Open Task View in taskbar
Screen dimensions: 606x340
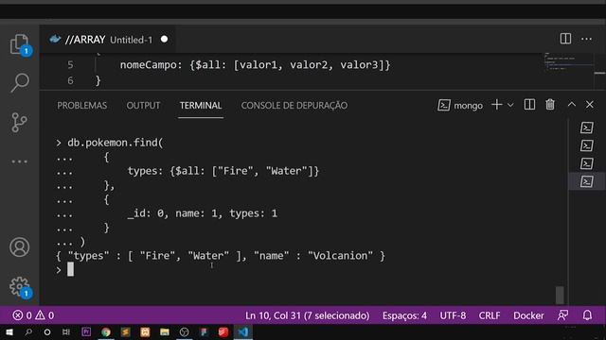(66, 331)
